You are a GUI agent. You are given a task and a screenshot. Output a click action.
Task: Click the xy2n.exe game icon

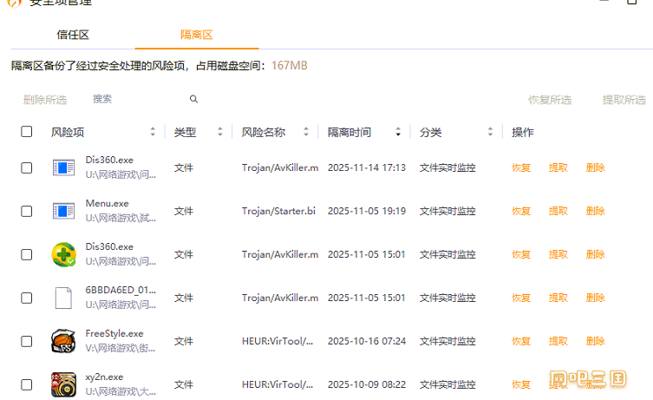click(63, 384)
